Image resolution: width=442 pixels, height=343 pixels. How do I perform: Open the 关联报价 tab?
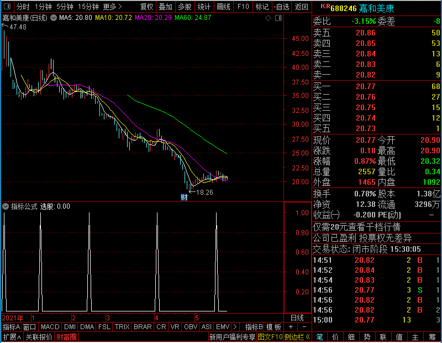[x=39, y=337]
